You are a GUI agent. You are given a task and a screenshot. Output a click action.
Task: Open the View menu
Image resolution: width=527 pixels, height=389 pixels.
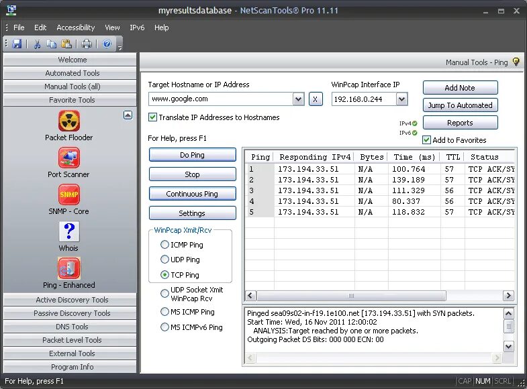112,27
